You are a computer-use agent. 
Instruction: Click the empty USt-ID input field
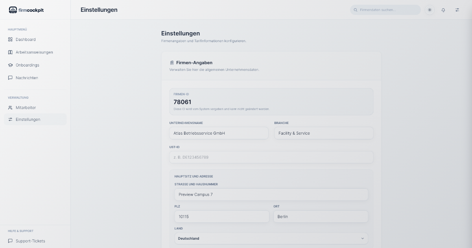click(271, 157)
